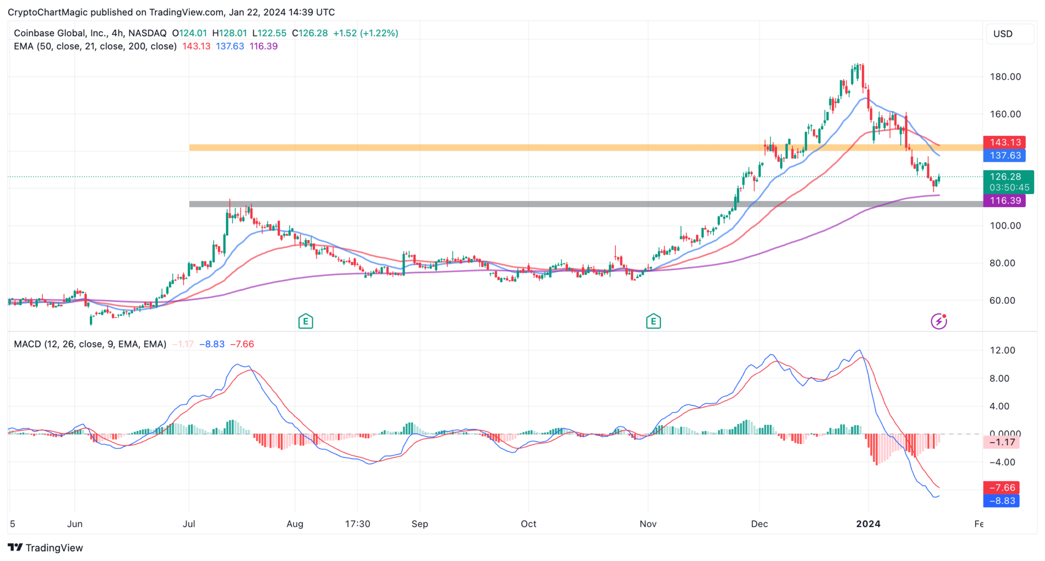1045x561 pixels.
Task: Click the Nov label on time axis
Action: coord(648,524)
